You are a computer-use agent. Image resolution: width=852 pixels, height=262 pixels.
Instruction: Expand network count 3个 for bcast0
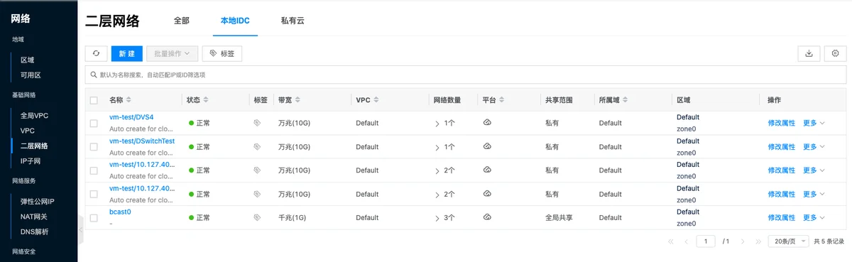(x=445, y=217)
